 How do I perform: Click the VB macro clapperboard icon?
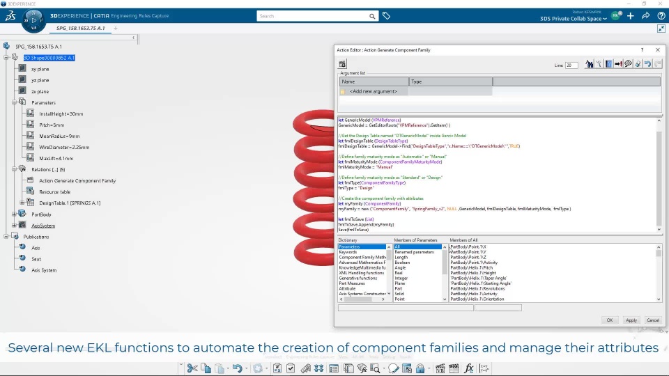[x=440, y=368]
